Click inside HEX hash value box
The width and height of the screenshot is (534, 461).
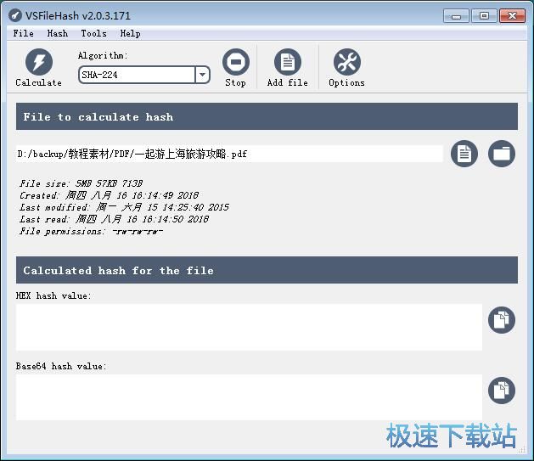coord(249,327)
